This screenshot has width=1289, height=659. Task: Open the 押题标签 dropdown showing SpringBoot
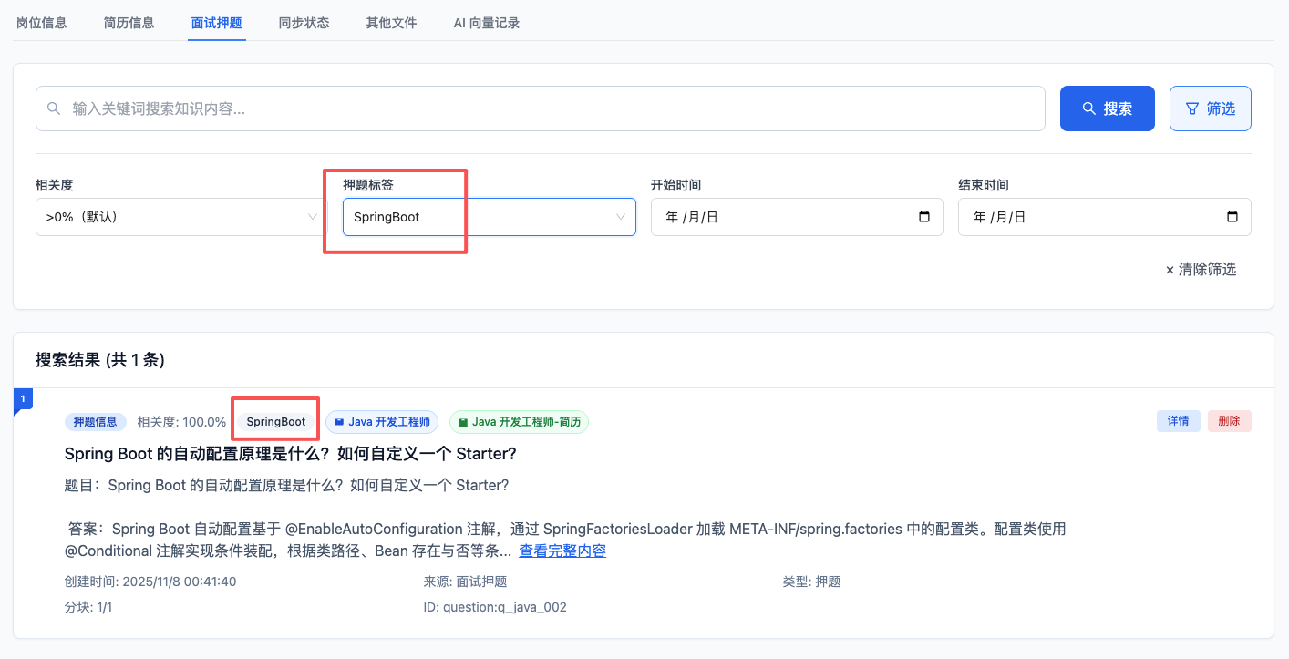pyautogui.click(x=489, y=217)
